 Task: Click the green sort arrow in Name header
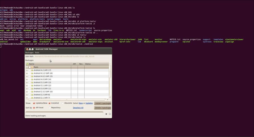click(x=27, y=64)
